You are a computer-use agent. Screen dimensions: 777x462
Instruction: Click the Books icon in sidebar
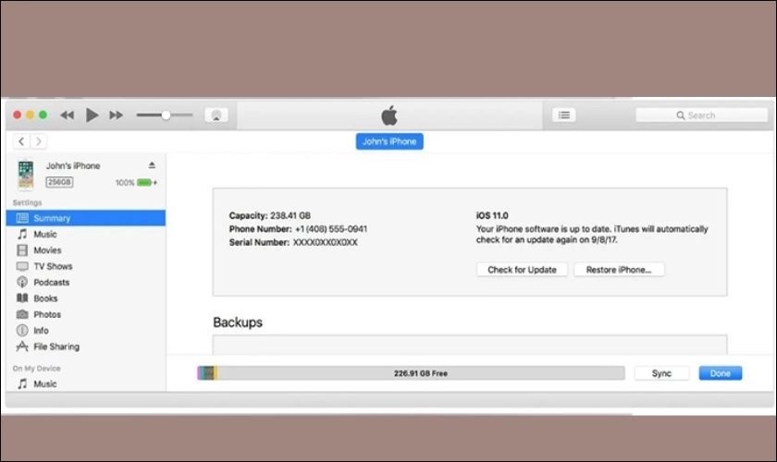(x=22, y=298)
